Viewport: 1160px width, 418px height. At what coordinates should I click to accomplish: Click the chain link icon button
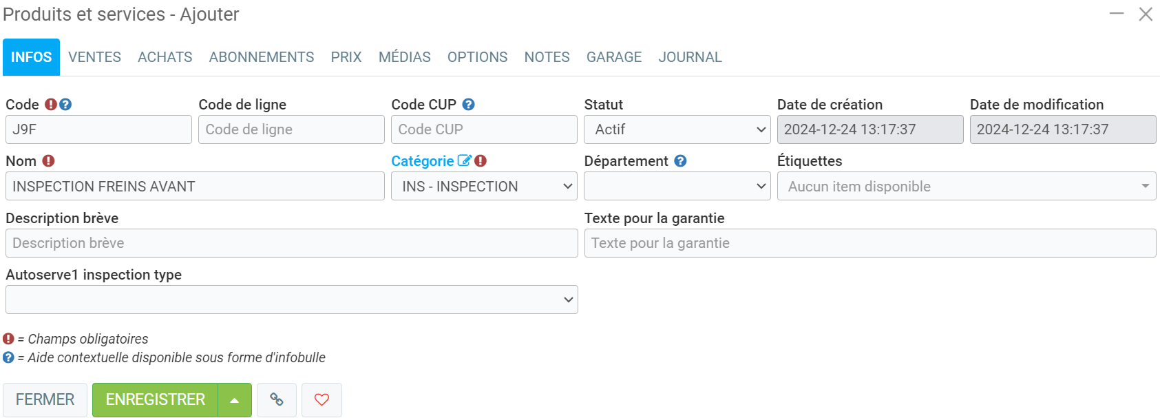pyautogui.click(x=277, y=400)
